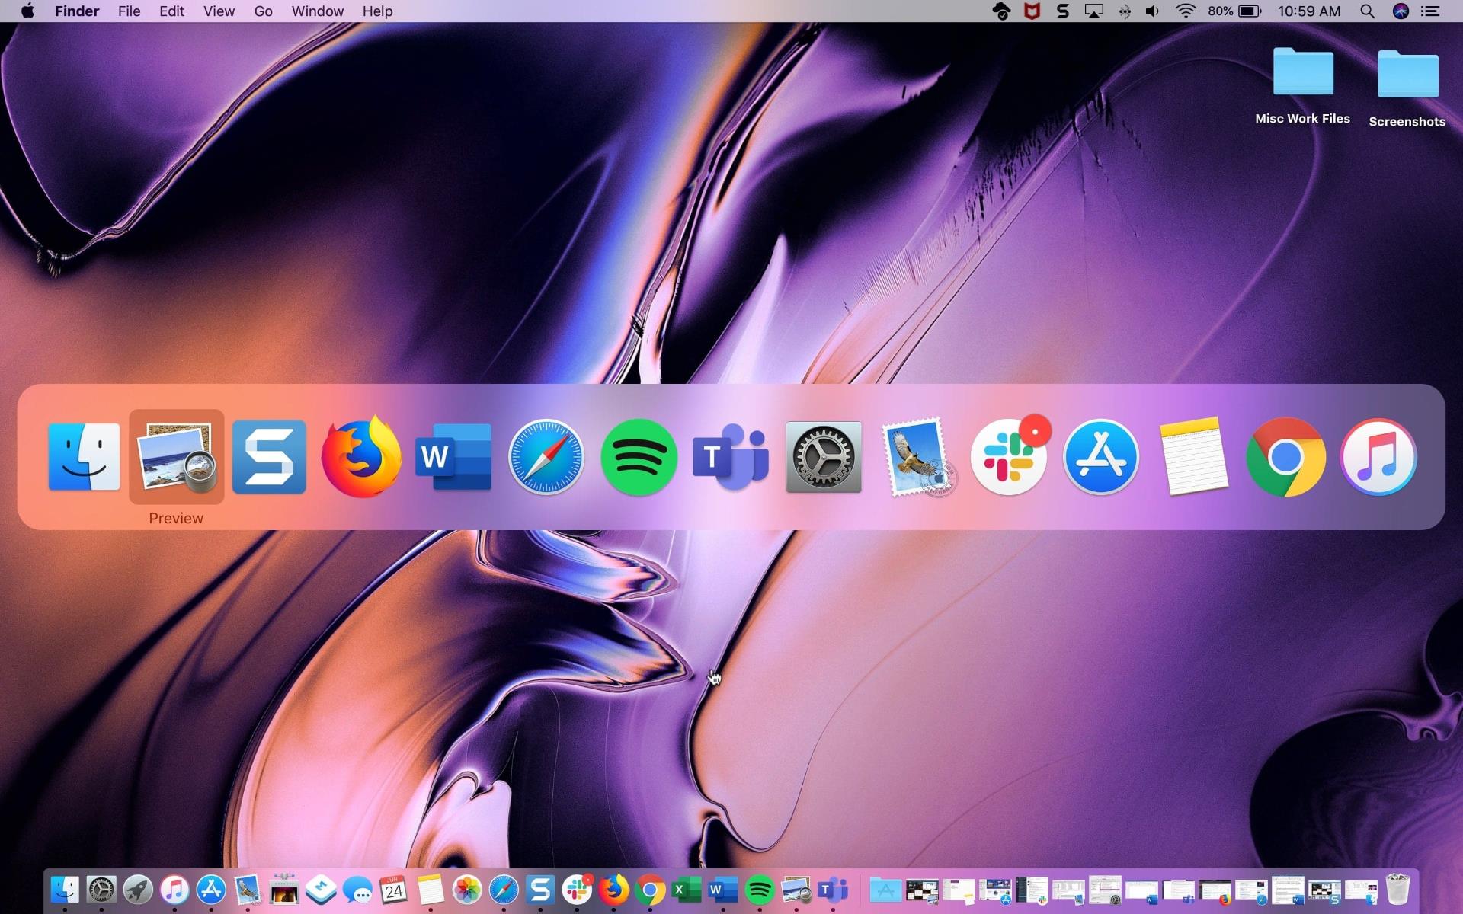Viewport: 1463px width, 914px height.
Task: Switch to Microsoft Teams in app switcher
Action: 730,457
